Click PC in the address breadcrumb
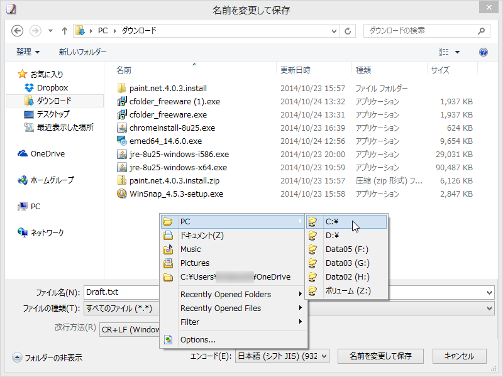Viewport: 503px width, 377px height. tap(102, 31)
